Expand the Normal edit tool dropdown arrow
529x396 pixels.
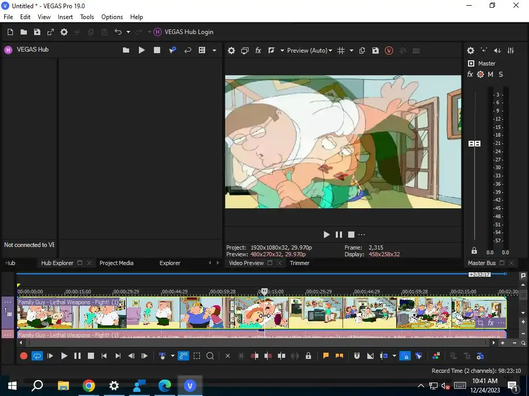point(173,356)
